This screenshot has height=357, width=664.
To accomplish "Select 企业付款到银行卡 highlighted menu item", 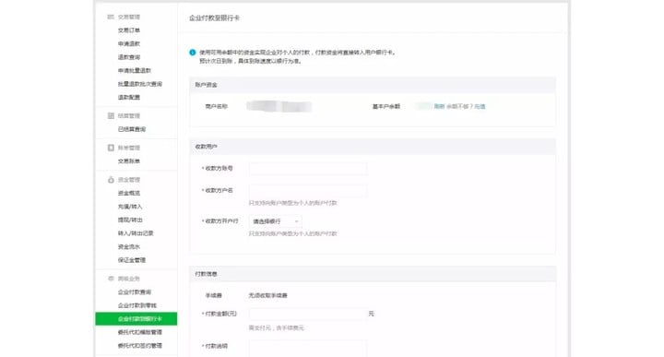I will point(136,319).
